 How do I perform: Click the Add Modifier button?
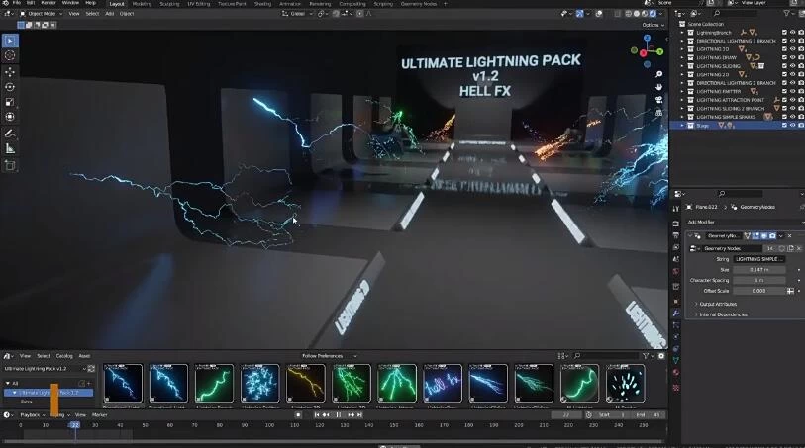(707, 223)
